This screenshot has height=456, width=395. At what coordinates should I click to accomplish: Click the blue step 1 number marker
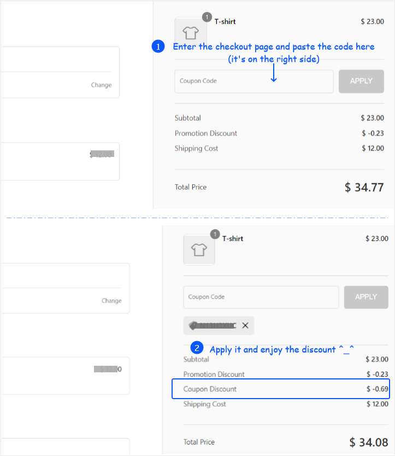pos(158,47)
